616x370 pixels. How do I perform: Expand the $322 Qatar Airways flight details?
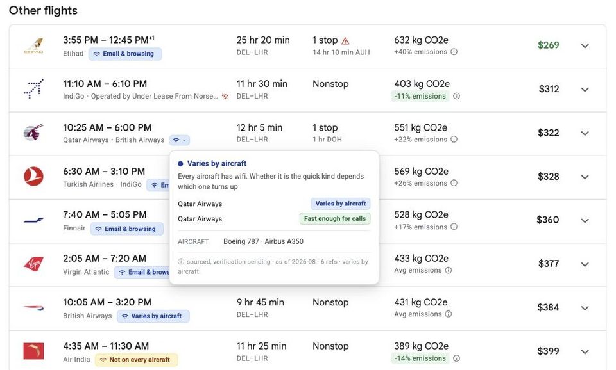585,133
